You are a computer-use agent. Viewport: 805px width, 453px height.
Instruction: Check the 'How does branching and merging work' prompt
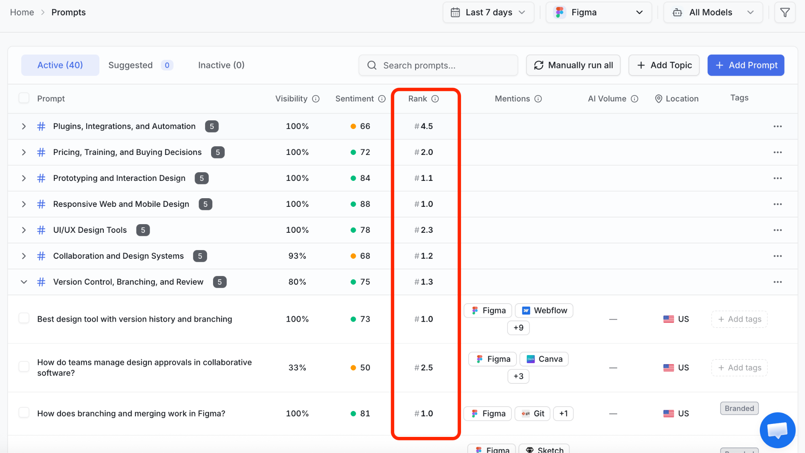pyautogui.click(x=24, y=412)
